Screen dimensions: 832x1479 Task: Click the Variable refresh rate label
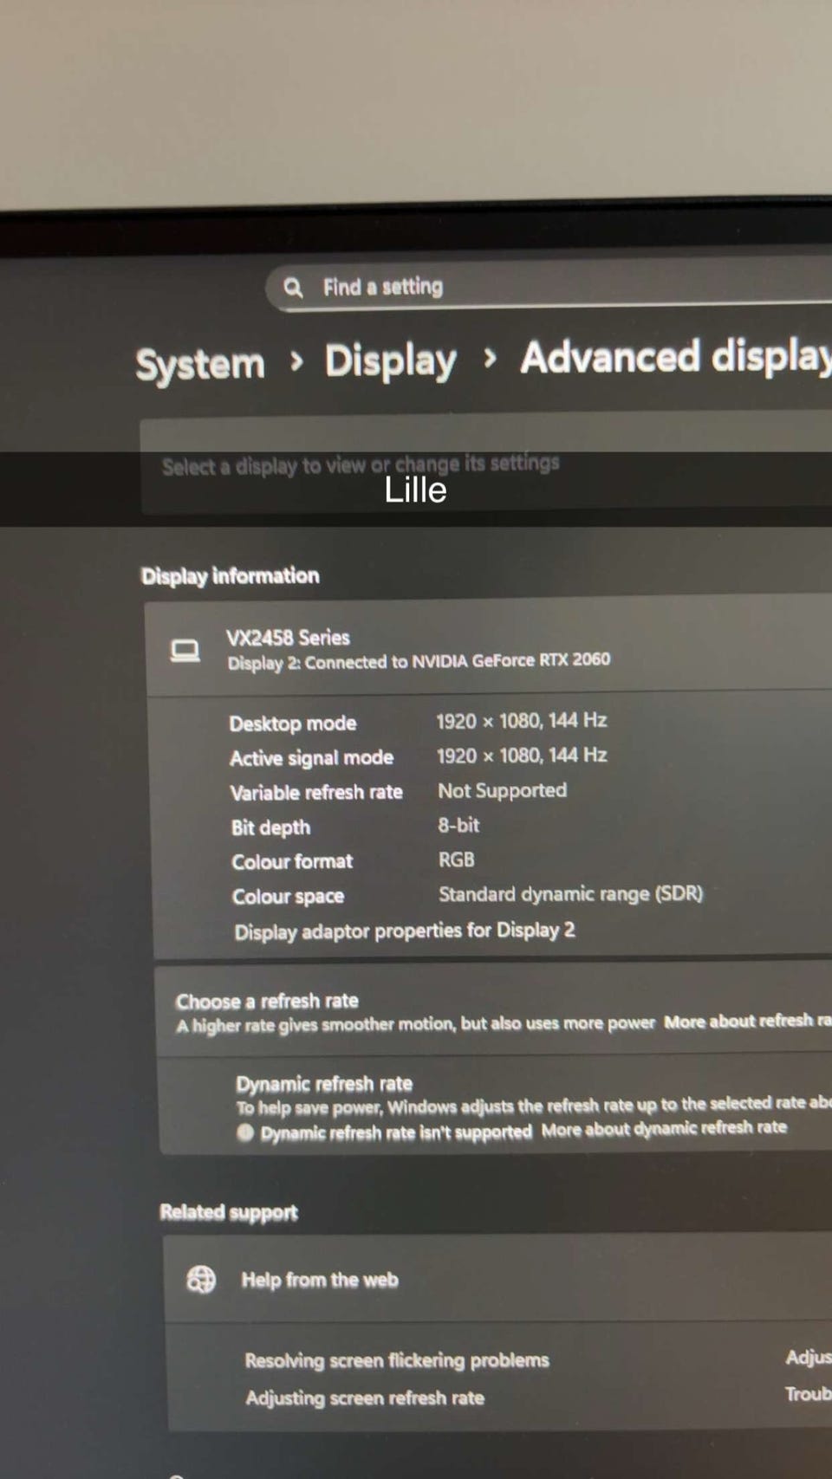316,793
